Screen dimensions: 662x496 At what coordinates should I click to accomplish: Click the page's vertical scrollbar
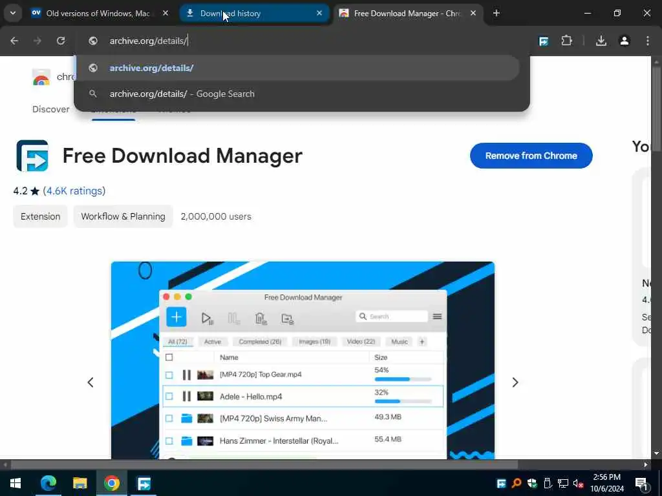click(x=657, y=110)
